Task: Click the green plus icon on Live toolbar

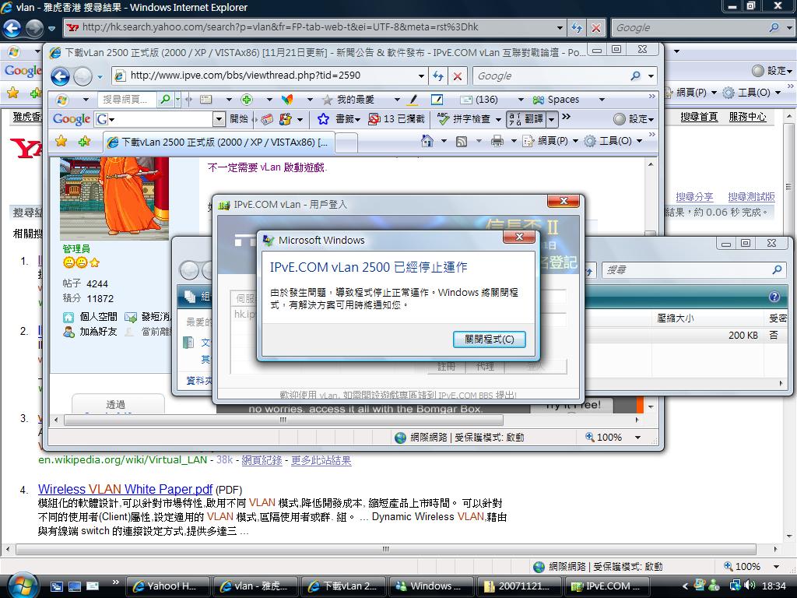Action: [247, 99]
